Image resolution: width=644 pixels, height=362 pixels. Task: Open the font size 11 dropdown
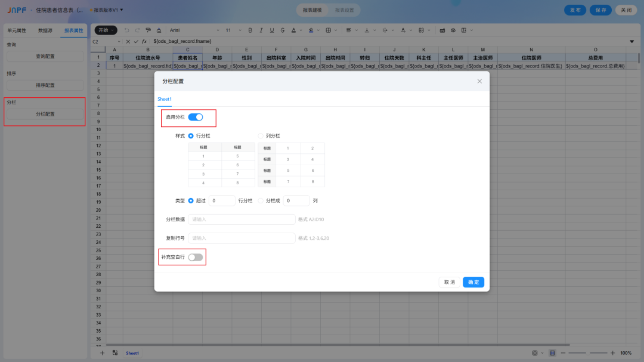click(x=233, y=30)
